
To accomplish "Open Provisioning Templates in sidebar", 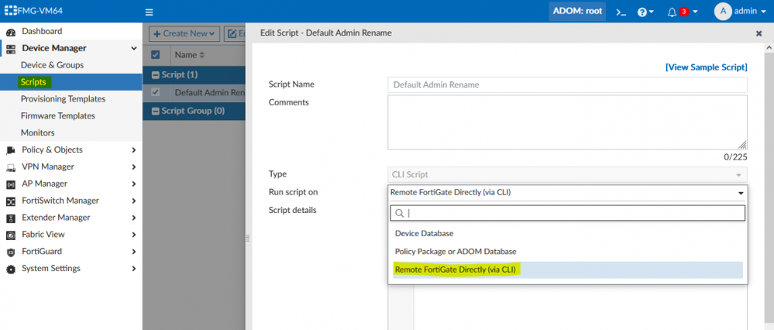I will click(63, 99).
